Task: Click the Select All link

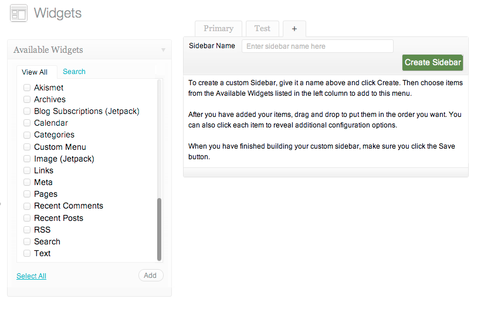Action: tap(31, 276)
